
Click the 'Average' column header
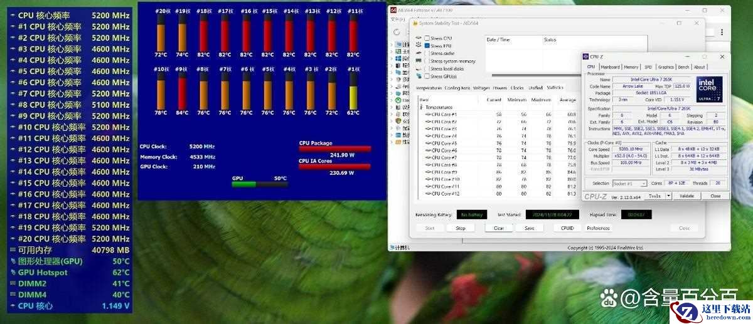pos(567,100)
